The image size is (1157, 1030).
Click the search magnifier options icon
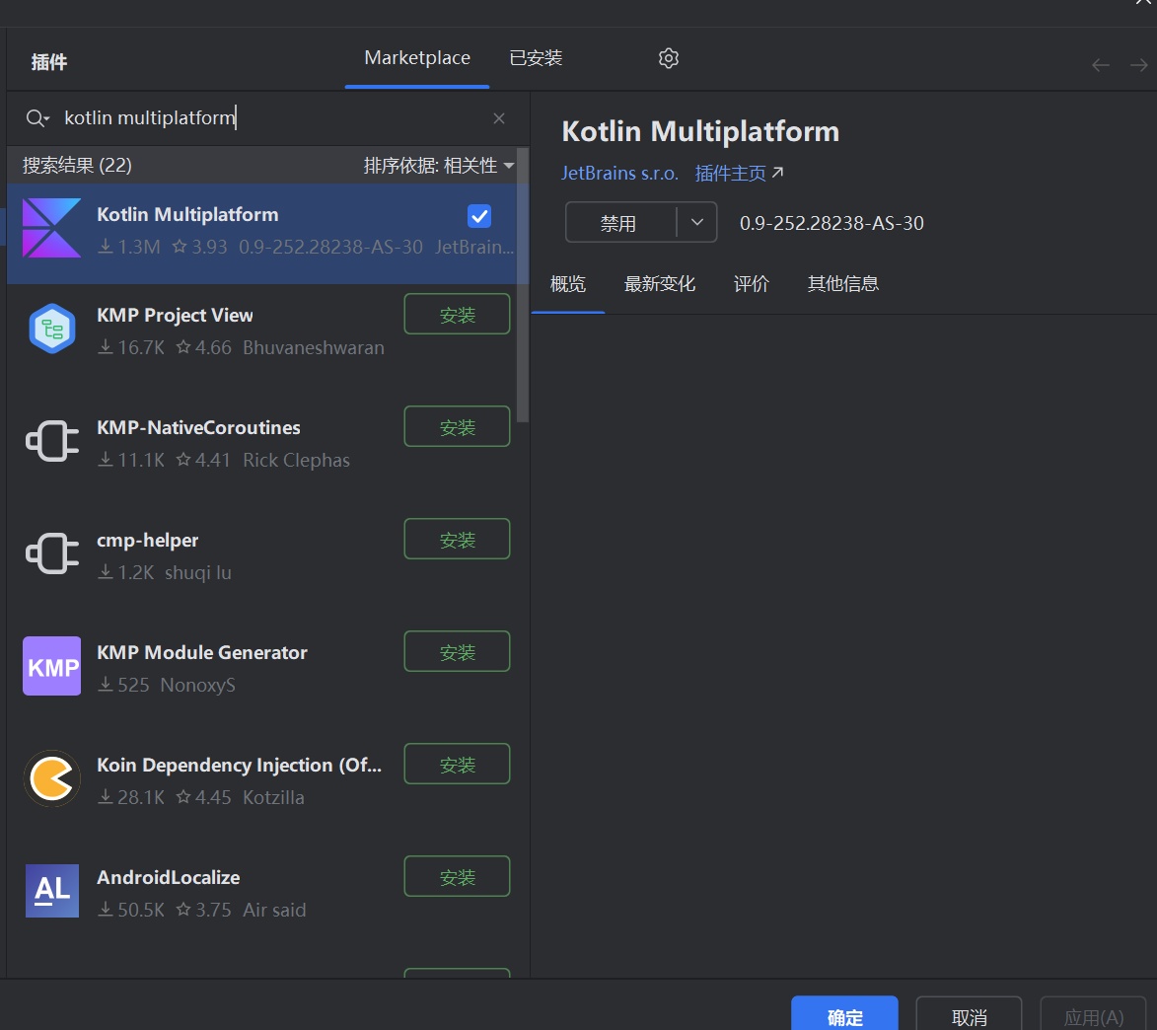point(36,118)
